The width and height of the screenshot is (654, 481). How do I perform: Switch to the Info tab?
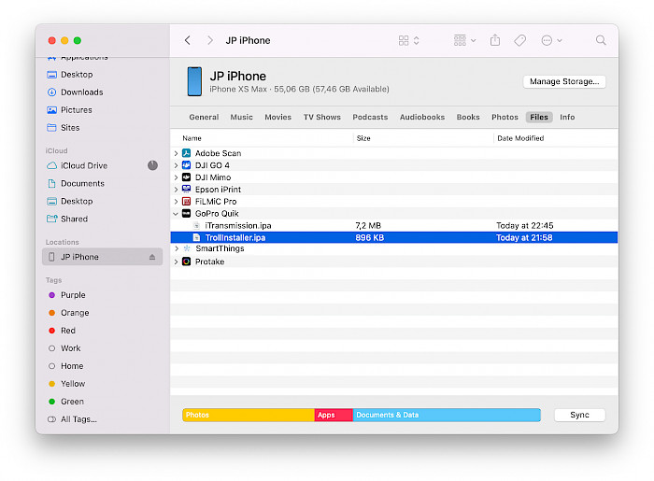(x=567, y=117)
